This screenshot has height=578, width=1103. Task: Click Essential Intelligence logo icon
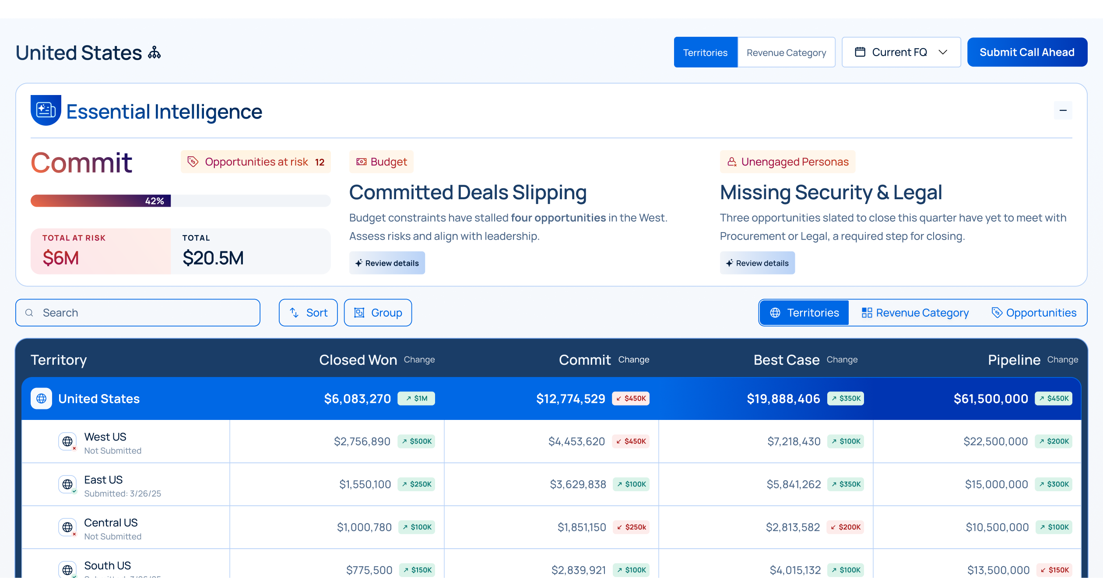pyautogui.click(x=46, y=110)
